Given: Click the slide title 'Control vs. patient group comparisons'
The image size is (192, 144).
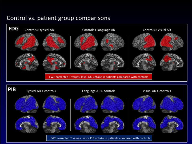Looking at the screenshot, I should point(58,18).
